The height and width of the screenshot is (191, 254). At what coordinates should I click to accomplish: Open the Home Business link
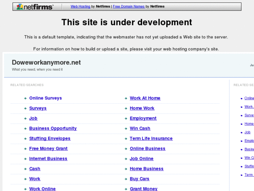[x=147, y=169]
